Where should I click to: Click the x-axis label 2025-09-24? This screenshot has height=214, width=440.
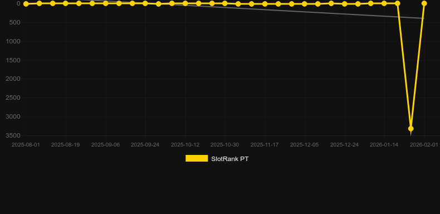point(145,145)
